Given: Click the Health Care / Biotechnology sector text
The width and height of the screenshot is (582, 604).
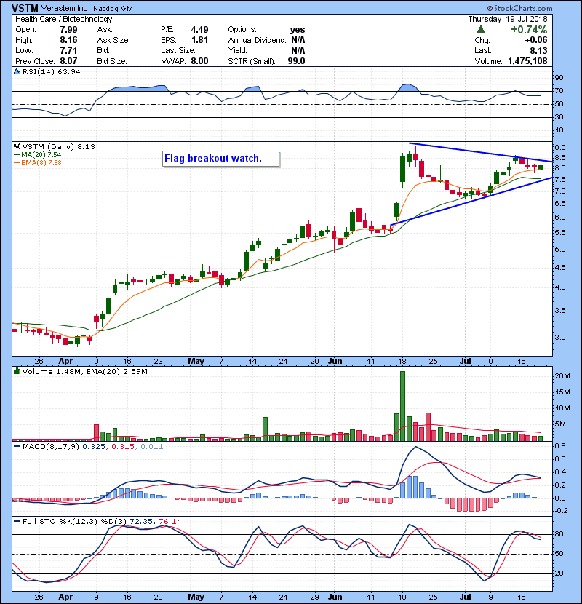Looking at the screenshot, I should (x=64, y=19).
